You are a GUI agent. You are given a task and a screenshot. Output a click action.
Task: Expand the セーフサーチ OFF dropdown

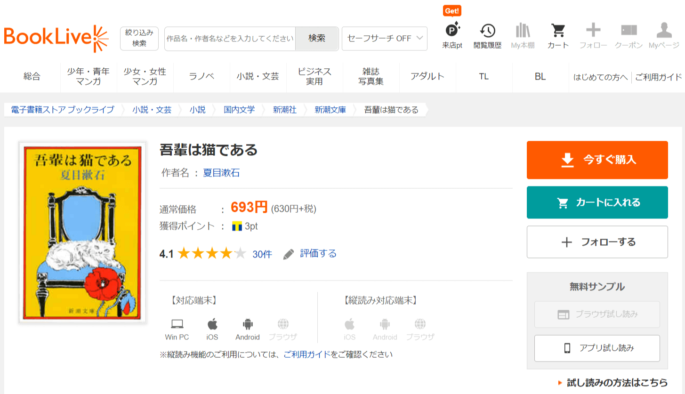click(x=384, y=39)
